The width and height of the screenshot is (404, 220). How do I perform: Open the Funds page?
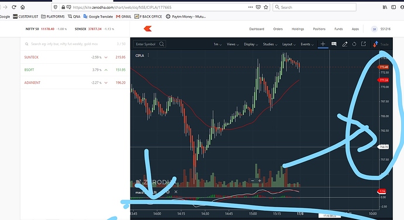[x=338, y=29]
